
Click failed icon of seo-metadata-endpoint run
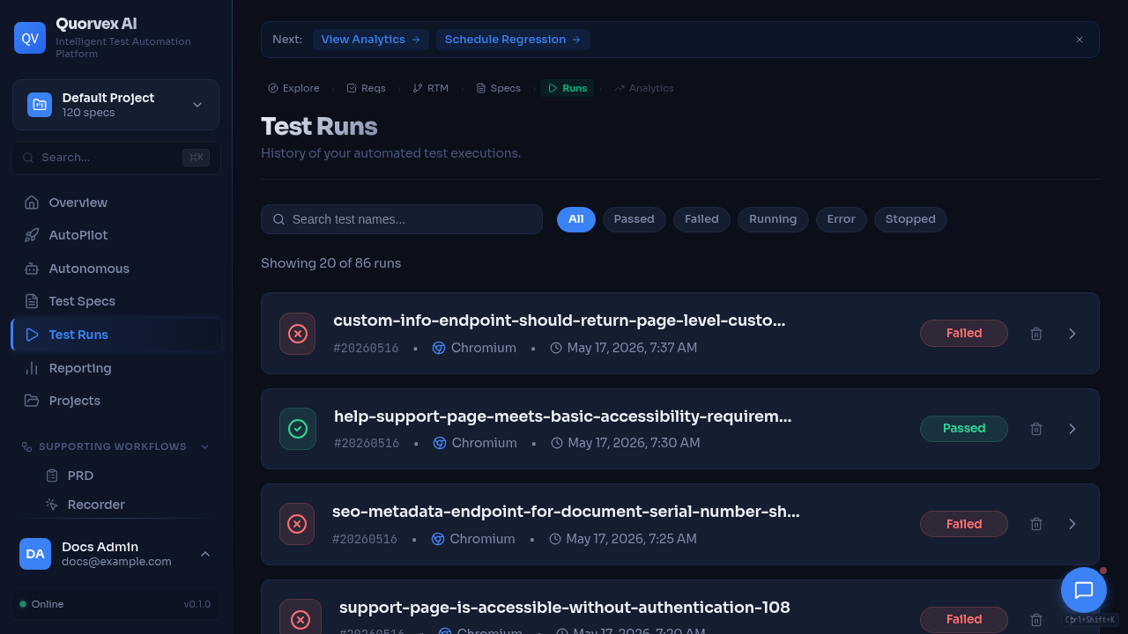click(297, 524)
